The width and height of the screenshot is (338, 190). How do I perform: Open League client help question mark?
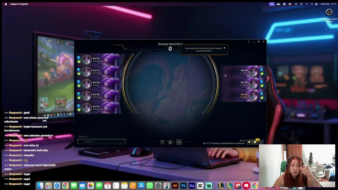248,42
